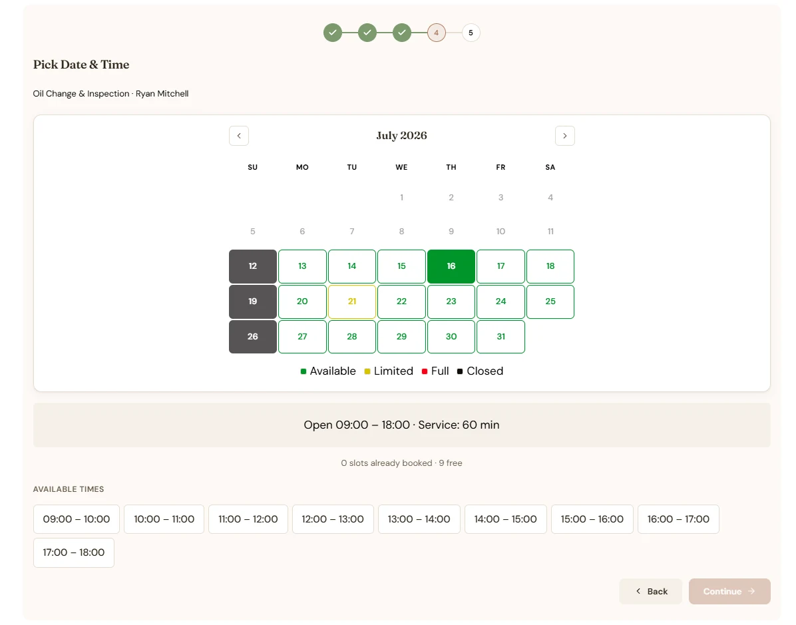Click the second completed step checkmark
This screenshot has height=625, width=796.
click(x=367, y=33)
